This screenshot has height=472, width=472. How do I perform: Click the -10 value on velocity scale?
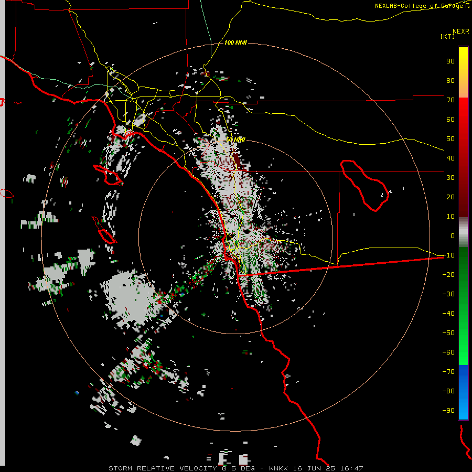pyautogui.click(x=448, y=255)
